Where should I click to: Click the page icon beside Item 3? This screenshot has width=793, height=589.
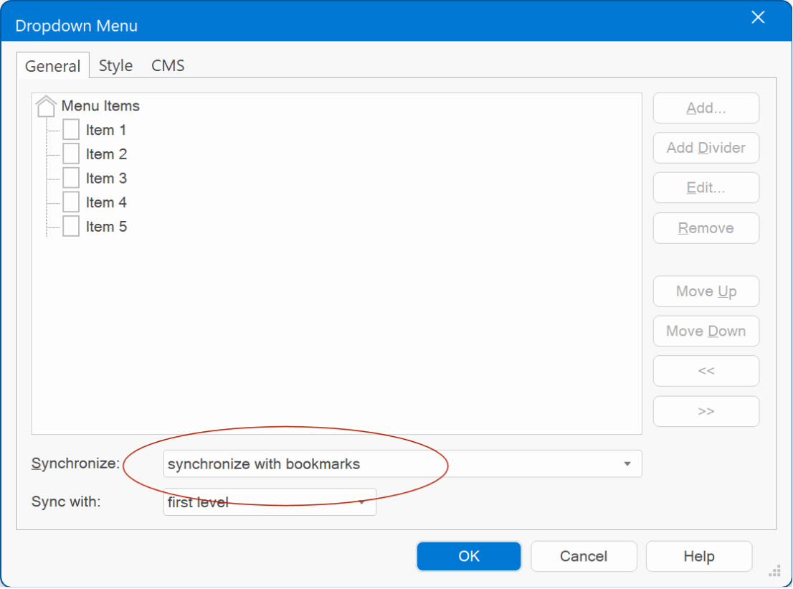point(71,178)
